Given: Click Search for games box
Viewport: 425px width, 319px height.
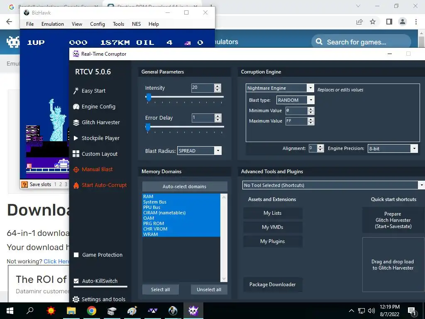Looking at the screenshot, I should point(361,42).
